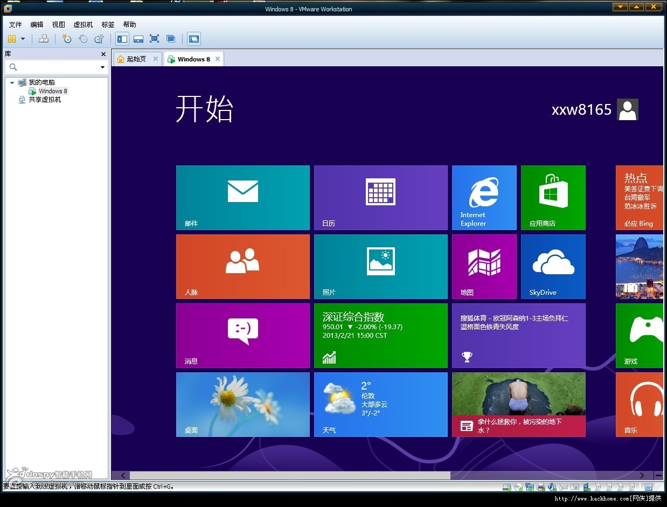Select 我的电脑 in the library tree
This screenshot has width=667, height=507.
click(41, 82)
